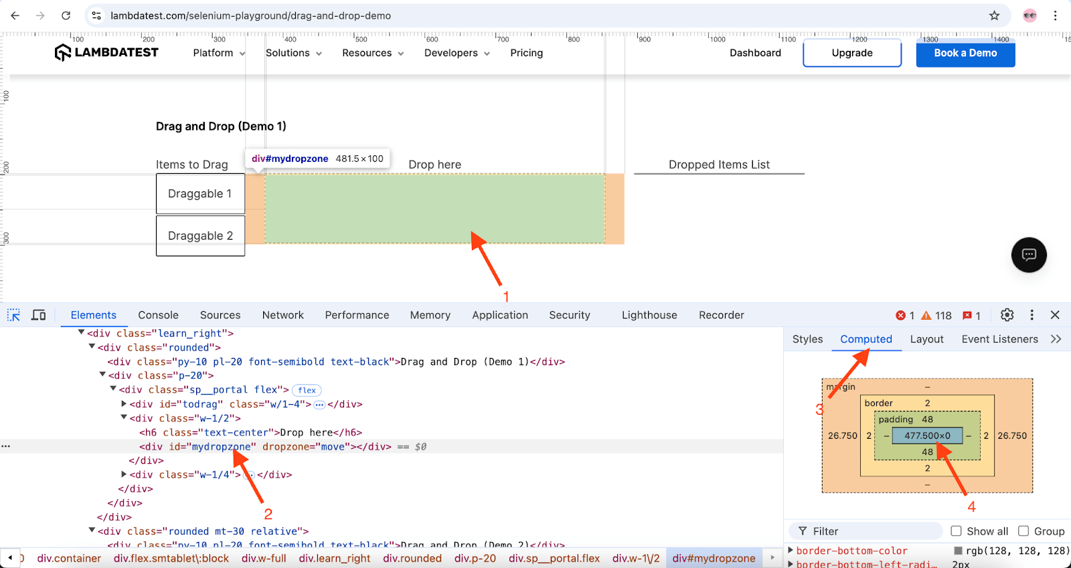
Task: Go back with browser back arrow
Action: pos(15,15)
